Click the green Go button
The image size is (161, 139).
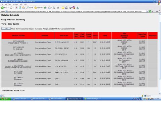point(151,11)
